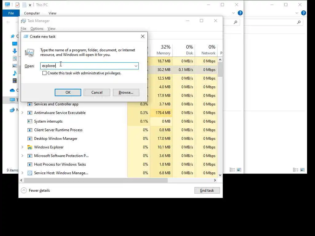Tick the administrative privileges checkbox
Image resolution: width=315 pixels, height=236 pixels.
(x=44, y=73)
